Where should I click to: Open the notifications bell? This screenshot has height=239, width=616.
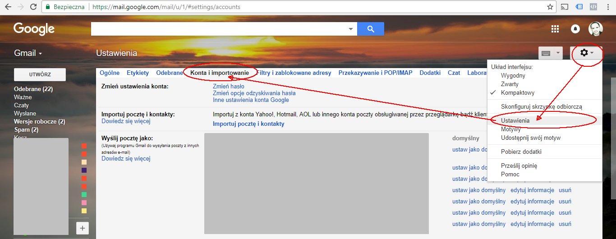point(575,29)
